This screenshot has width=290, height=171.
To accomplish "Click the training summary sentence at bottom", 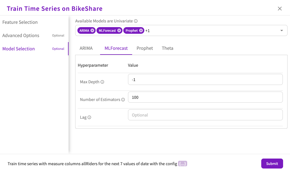I will (92, 164).
